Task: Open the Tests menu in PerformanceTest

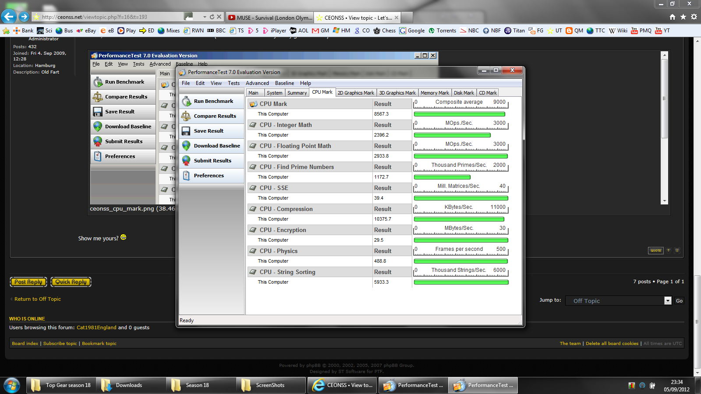Action: [234, 83]
